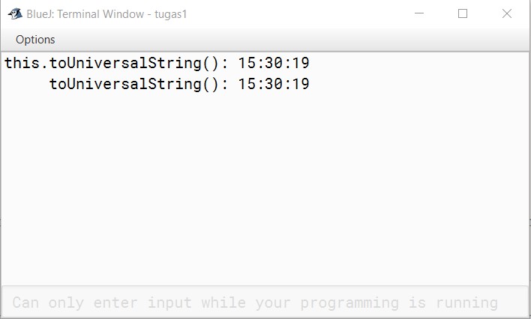Image resolution: width=531 pixels, height=319 pixels.
Task: Click the 'Terminal Window' words in title bar
Action: 100,14
